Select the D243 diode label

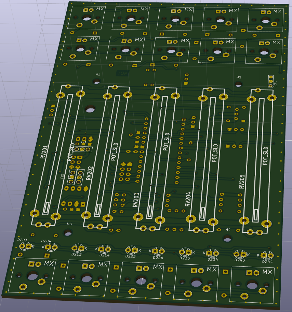pyautogui.click(x=240, y=260)
